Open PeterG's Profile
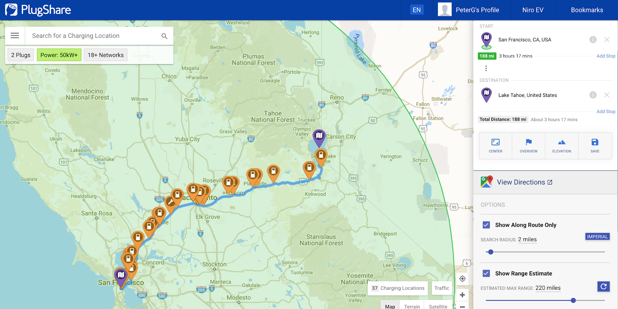Screen dimensions: 618x309 (477, 10)
